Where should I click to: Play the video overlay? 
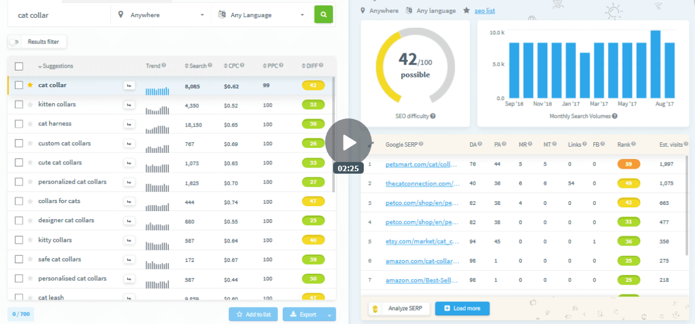[348, 142]
